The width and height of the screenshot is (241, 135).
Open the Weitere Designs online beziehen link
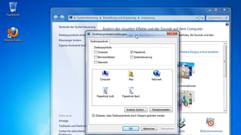click(199, 52)
